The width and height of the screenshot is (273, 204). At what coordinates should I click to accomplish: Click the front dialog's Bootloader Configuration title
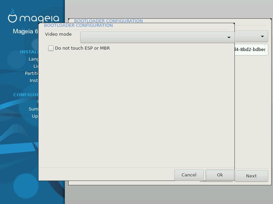(x=78, y=26)
